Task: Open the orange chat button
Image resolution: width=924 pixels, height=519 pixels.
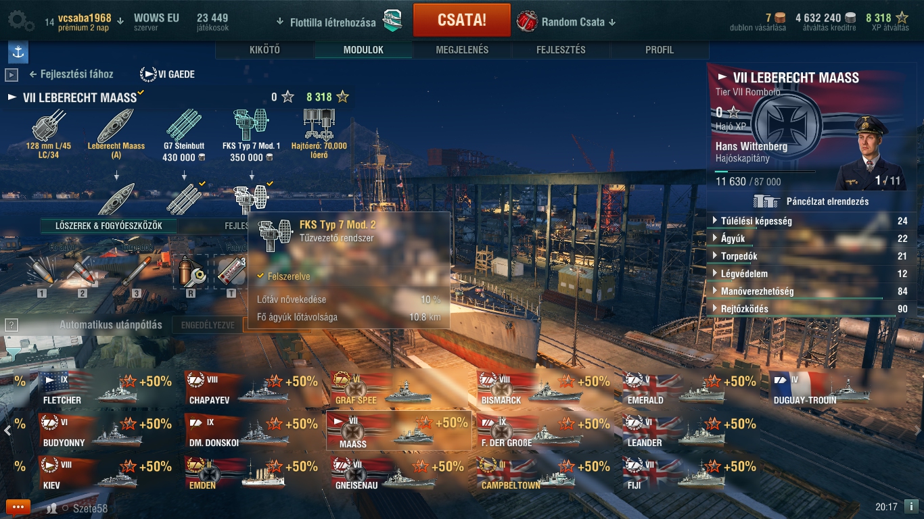Action: click(x=18, y=507)
